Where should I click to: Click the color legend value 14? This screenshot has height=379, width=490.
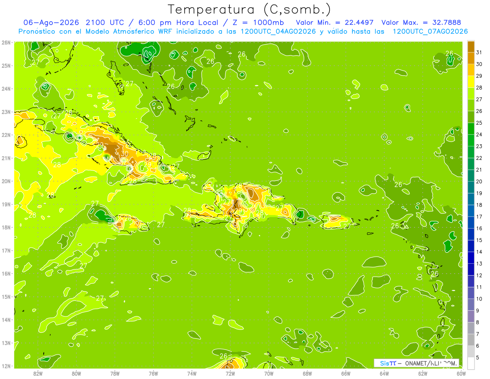click(x=479, y=252)
